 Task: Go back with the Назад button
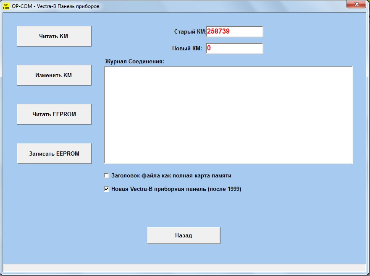pyautogui.click(x=184, y=235)
